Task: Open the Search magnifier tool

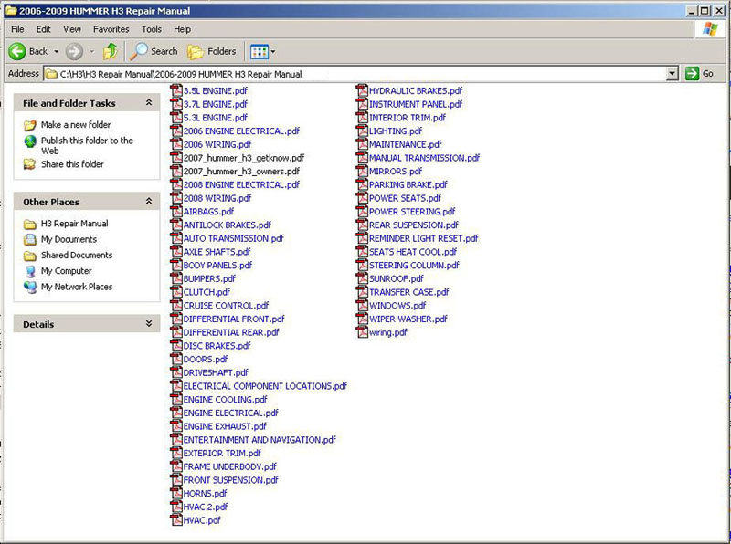Action: (154, 51)
